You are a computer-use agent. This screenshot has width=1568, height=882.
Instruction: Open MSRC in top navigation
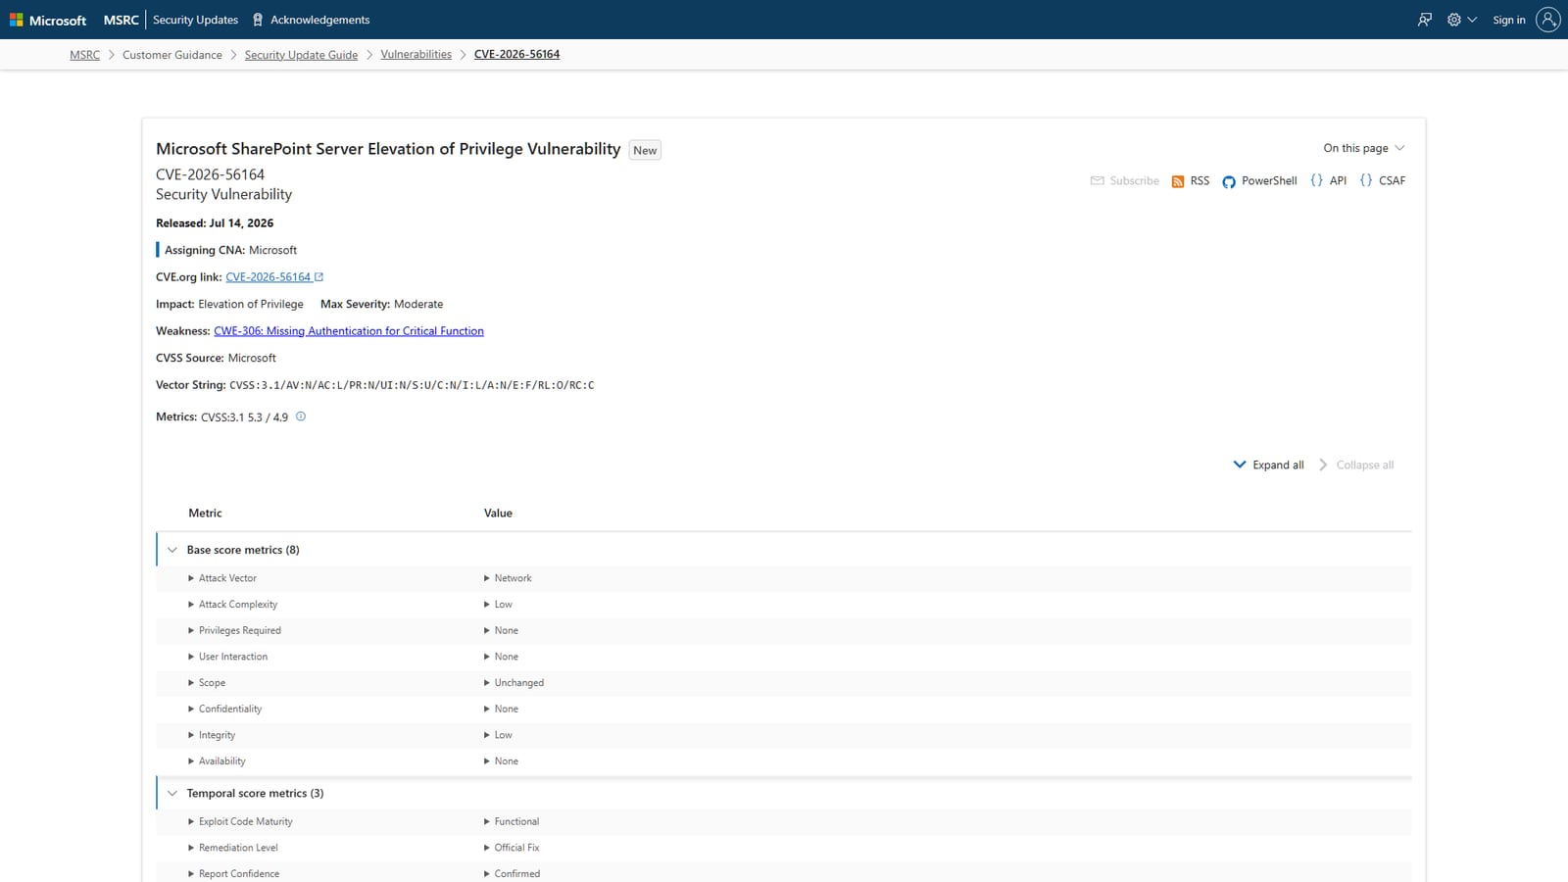tap(121, 20)
